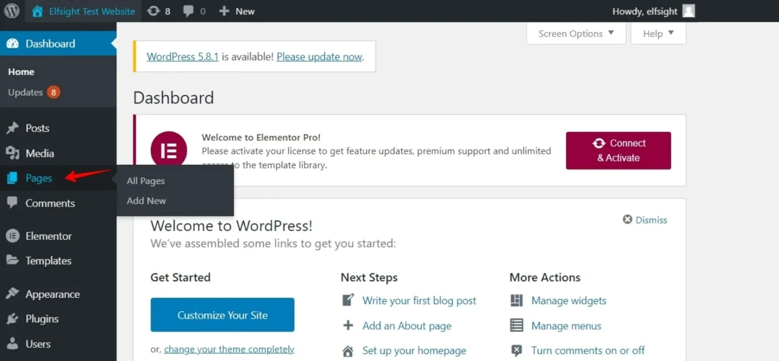Open the Please update now link
The height and width of the screenshot is (361, 779).
click(319, 56)
